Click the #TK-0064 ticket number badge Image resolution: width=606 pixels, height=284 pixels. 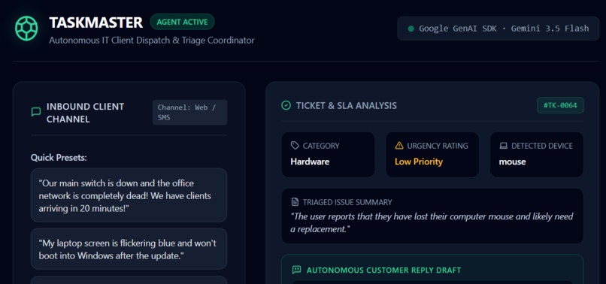tap(560, 105)
